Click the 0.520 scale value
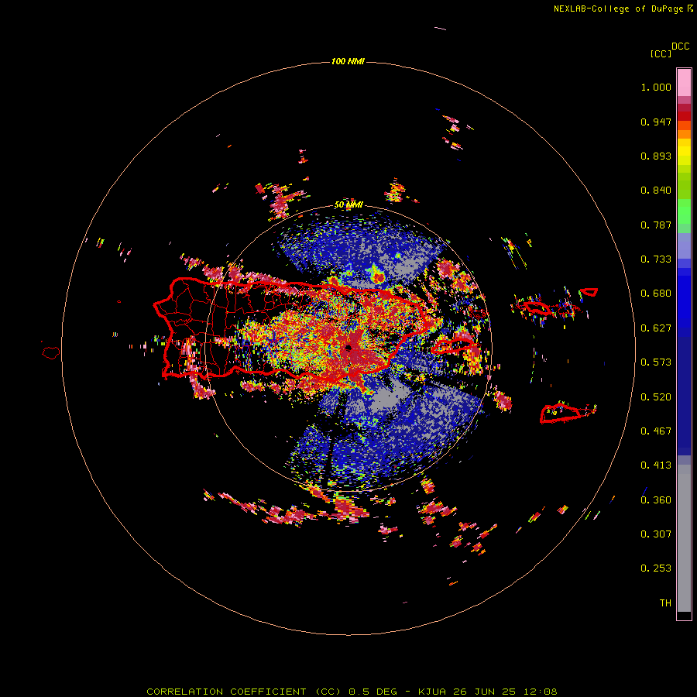Viewport: 697px width, 697px height. pyautogui.click(x=656, y=397)
